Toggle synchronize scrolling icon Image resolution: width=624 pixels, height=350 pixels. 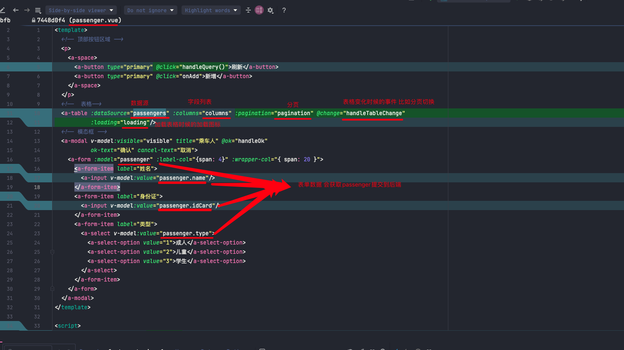point(259,10)
